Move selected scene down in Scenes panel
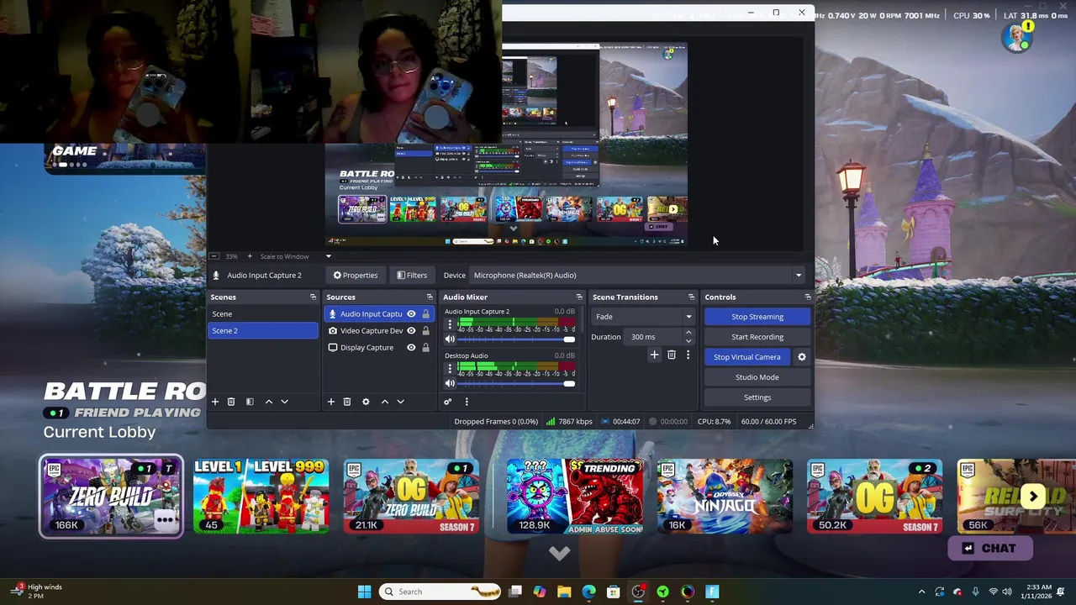The height and width of the screenshot is (605, 1076). point(284,402)
